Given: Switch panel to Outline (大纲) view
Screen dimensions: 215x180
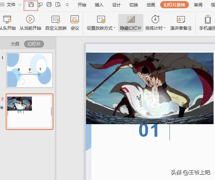Looking at the screenshot, I should tap(15, 44).
